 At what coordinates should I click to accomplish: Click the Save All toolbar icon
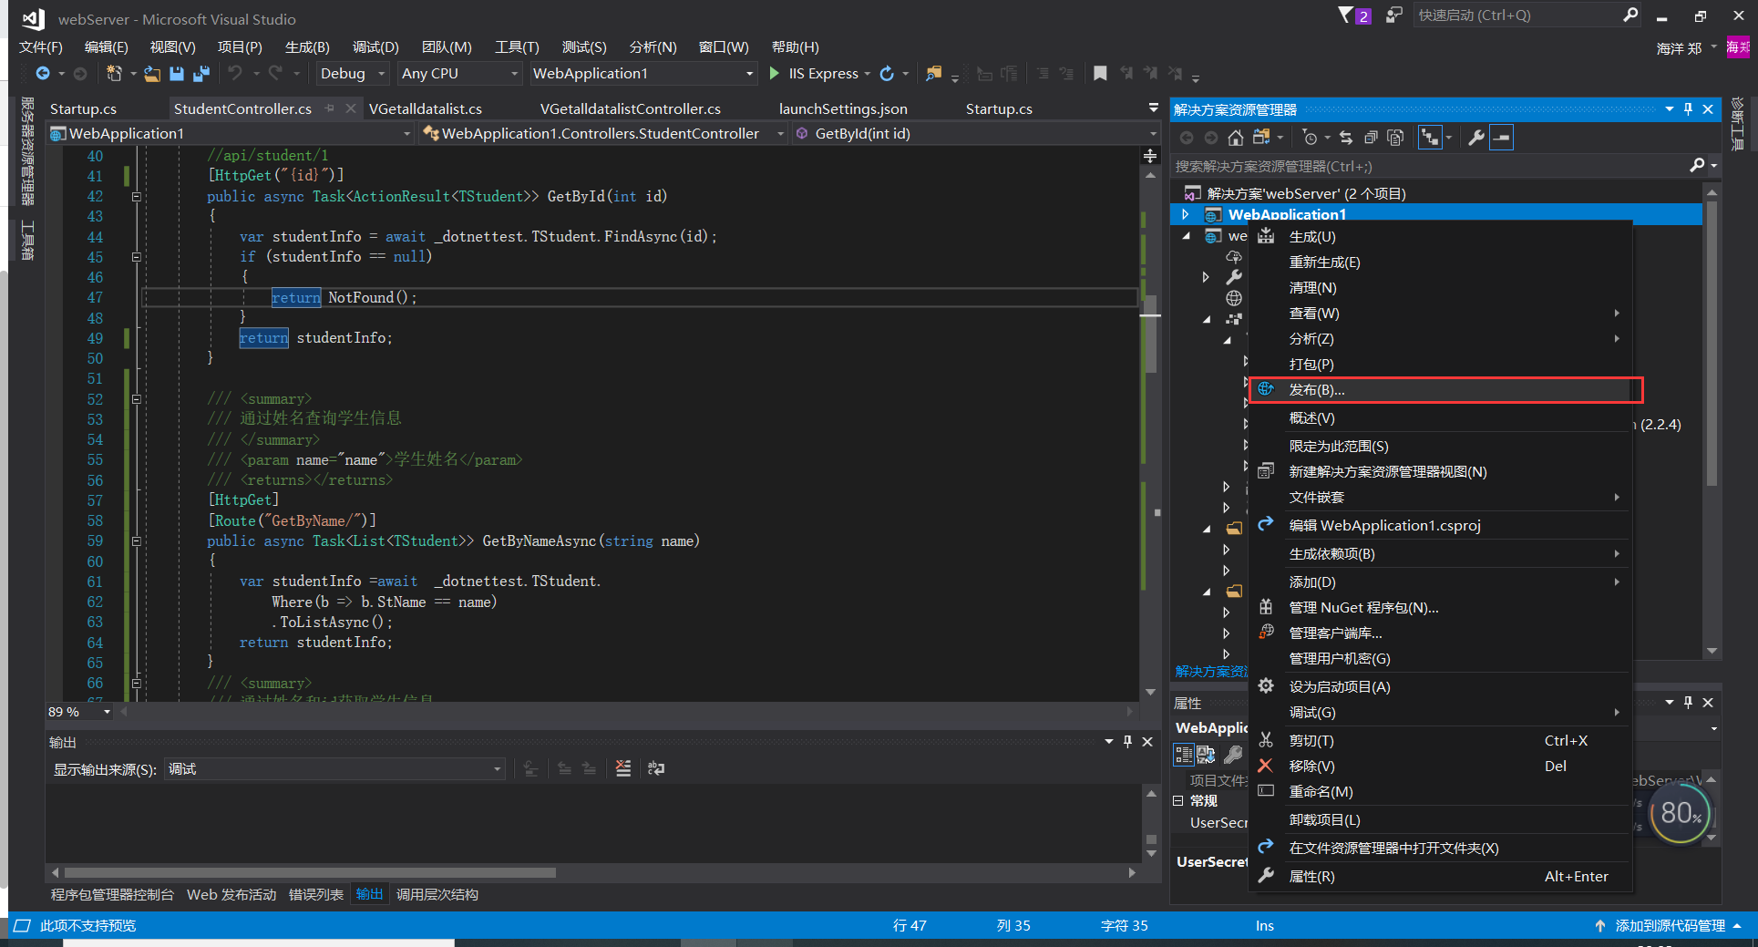pos(201,73)
